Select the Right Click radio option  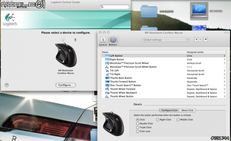click(x=158, y=120)
